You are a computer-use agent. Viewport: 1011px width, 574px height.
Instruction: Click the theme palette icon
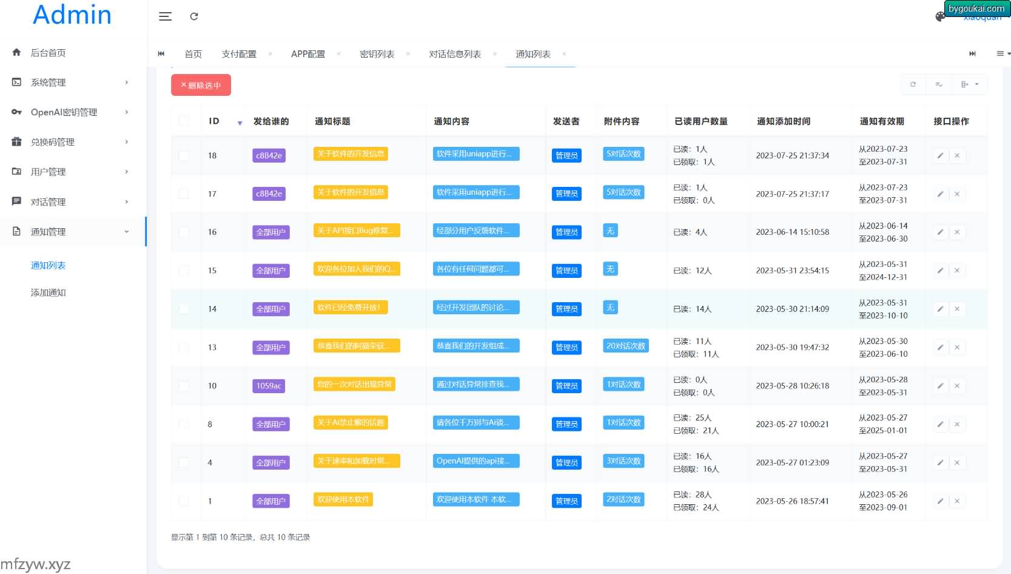tap(940, 16)
